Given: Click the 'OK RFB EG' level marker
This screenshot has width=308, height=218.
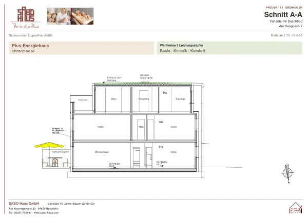Looking at the screenshot, I should [114, 165].
